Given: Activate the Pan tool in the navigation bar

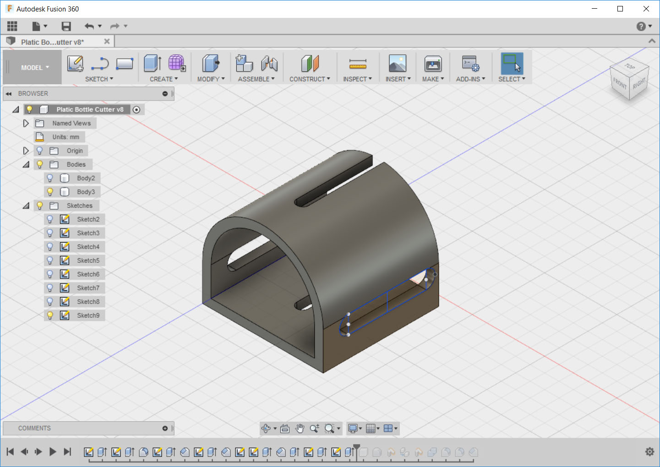Looking at the screenshot, I should pos(300,429).
